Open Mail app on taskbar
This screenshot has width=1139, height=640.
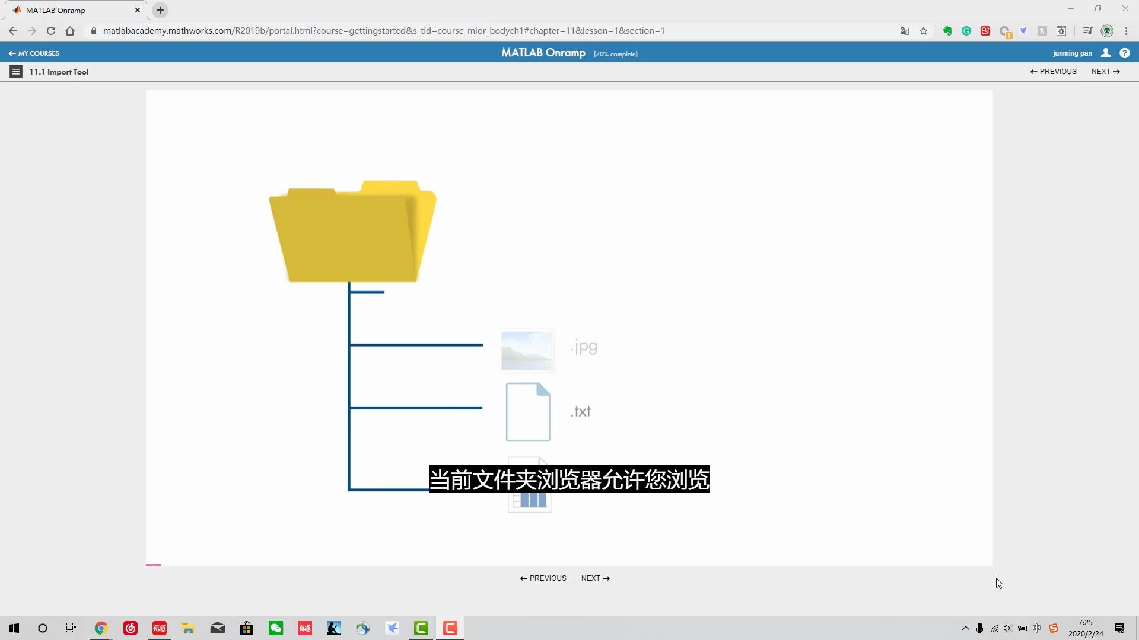(x=218, y=628)
